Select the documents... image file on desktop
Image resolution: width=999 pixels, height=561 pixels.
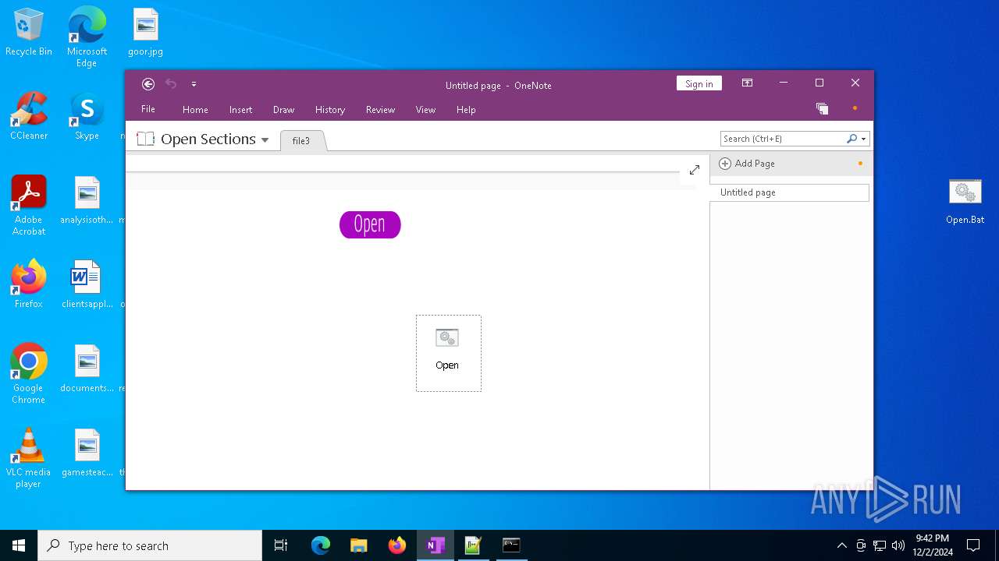[x=87, y=369]
